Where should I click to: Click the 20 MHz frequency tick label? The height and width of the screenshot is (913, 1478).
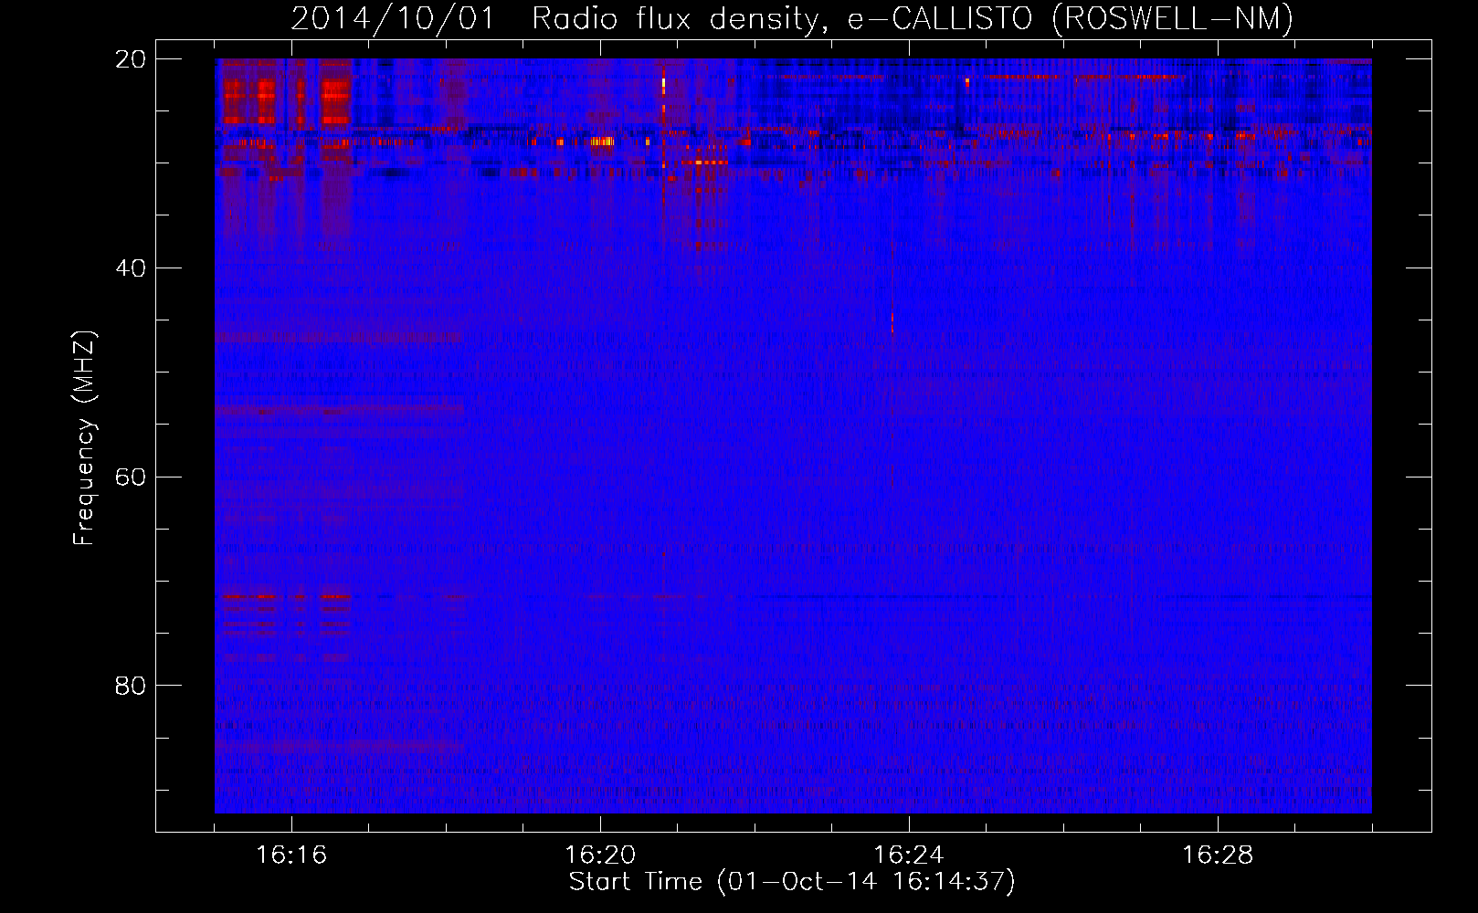point(131,59)
